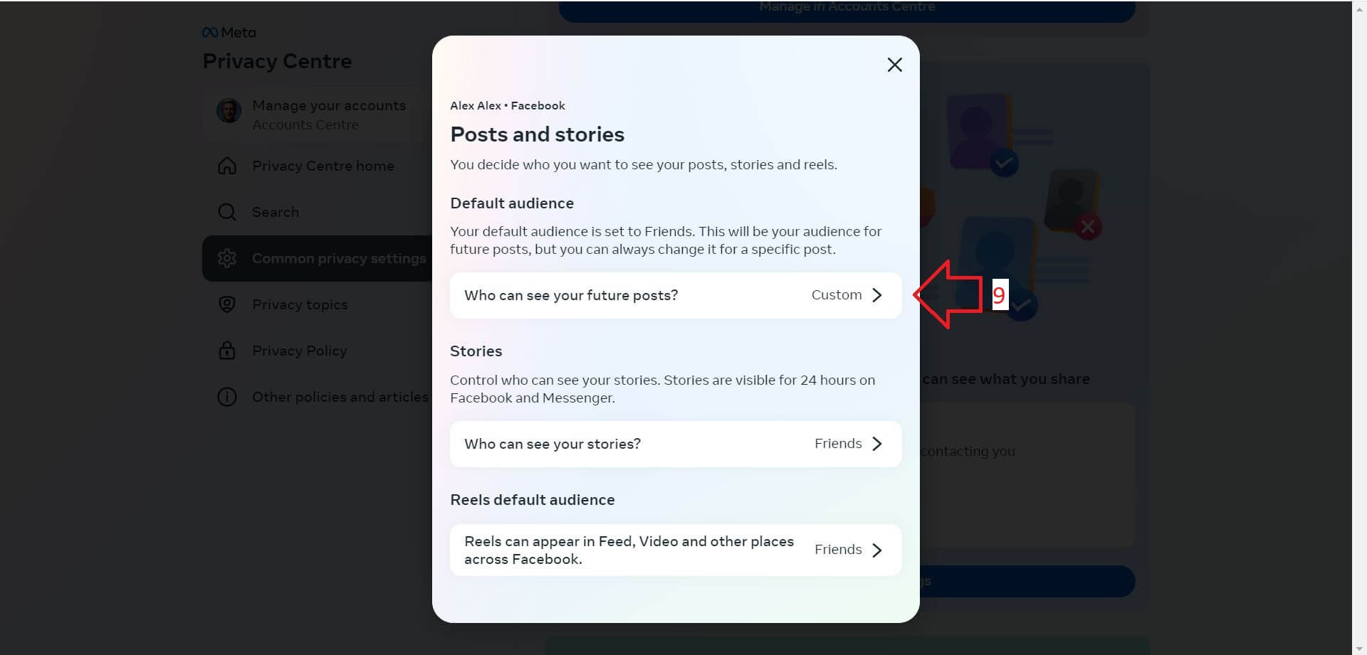Click the Privacy Centre heading
The height and width of the screenshot is (655, 1367).
(x=277, y=61)
